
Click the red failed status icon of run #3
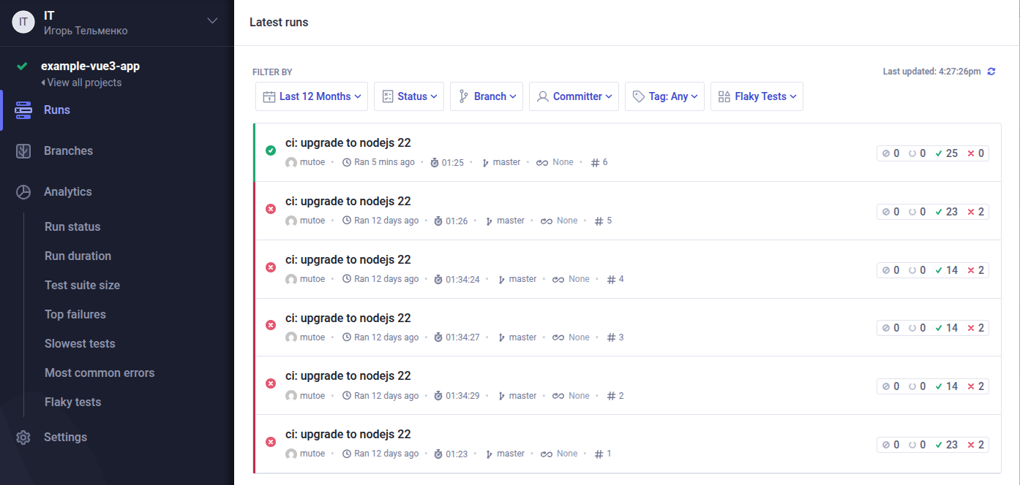271,325
